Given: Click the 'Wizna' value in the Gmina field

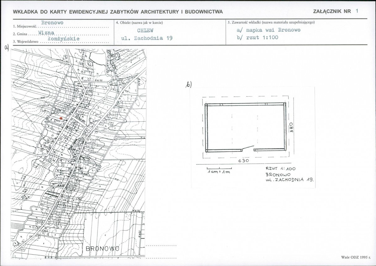Looking at the screenshot, I should tap(46, 32).
